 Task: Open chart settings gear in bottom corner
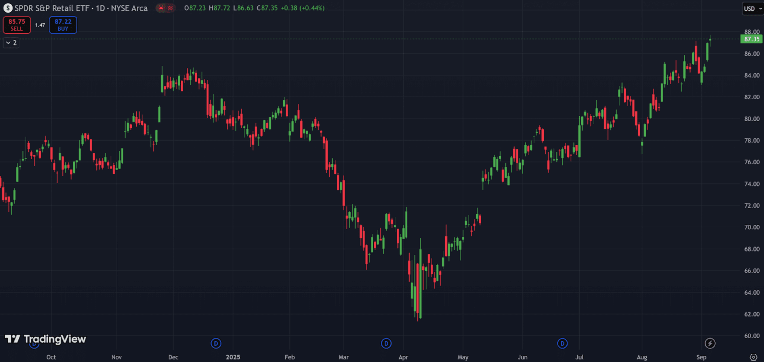point(753,357)
